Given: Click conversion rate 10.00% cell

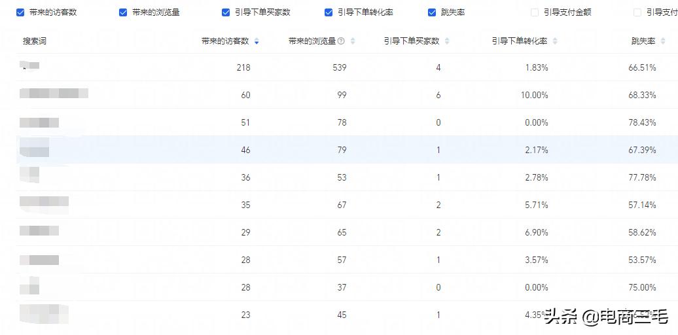Looking at the screenshot, I should [535, 95].
